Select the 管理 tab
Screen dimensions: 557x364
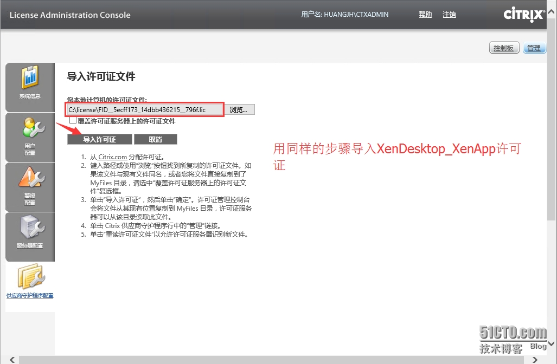pyautogui.click(x=534, y=48)
